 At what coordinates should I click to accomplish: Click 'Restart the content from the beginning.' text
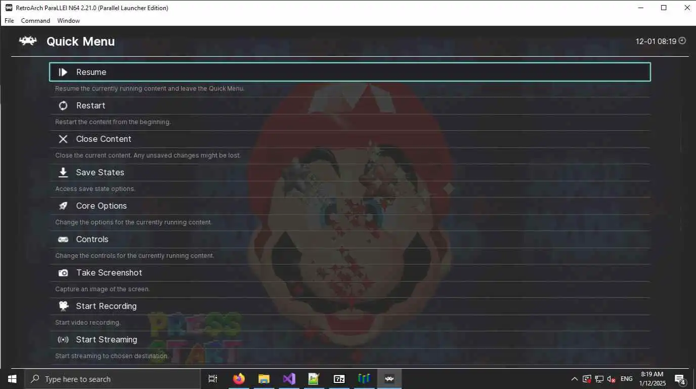click(113, 122)
